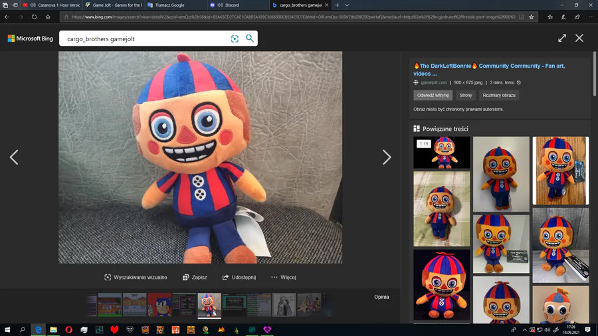This screenshot has width=598, height=336.
Task: Click the magnifier search icon in Bing search box
Action: (x=249, y=39)
